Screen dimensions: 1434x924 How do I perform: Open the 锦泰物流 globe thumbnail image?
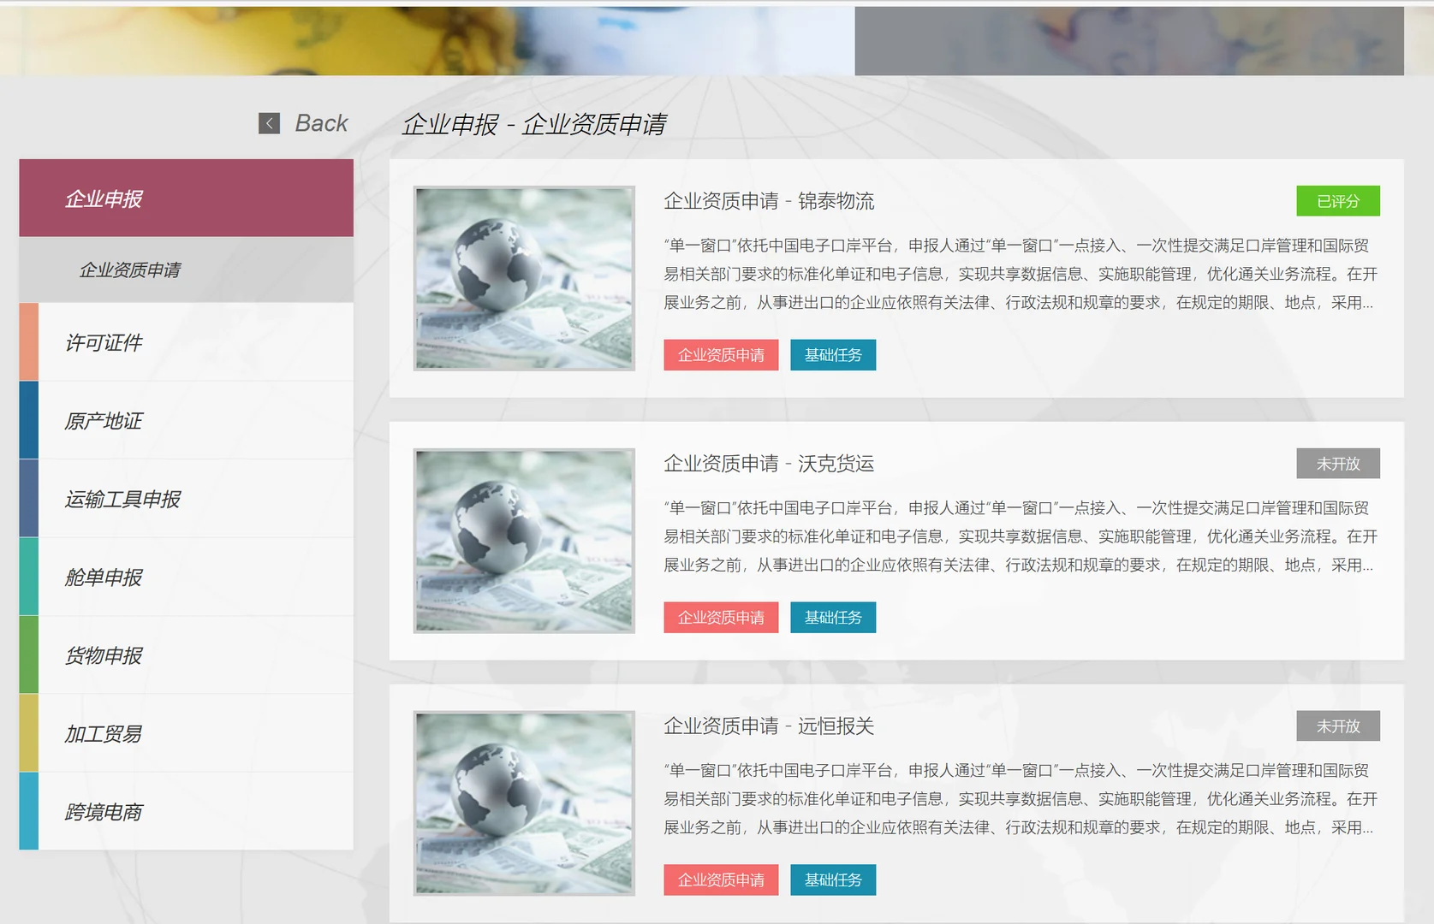524,279
